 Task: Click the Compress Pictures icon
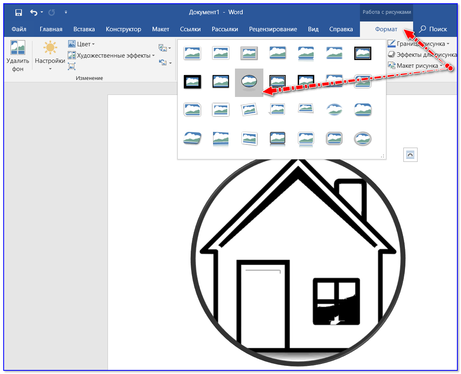(x=71, y=66)
